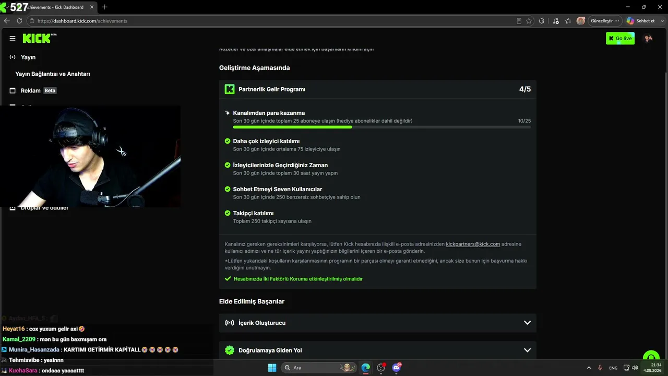This screenshot has height=376, width=668.
Task: Show hidden system tray icons
Action: coord(589,368)
